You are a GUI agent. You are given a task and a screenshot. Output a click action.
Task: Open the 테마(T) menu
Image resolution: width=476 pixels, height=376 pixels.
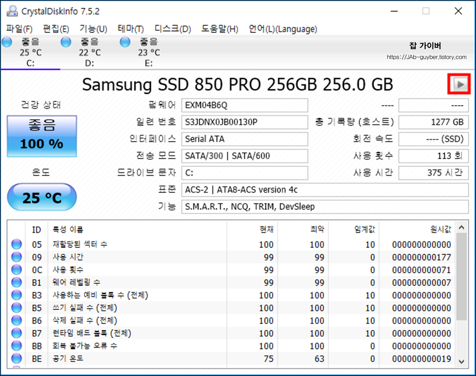pos(131,29)
